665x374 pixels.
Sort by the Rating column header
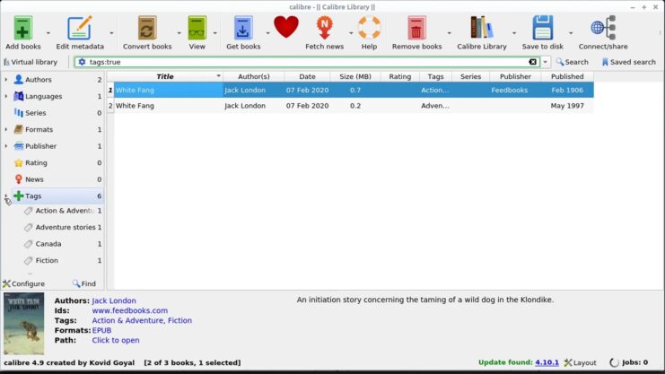(400, 76)
